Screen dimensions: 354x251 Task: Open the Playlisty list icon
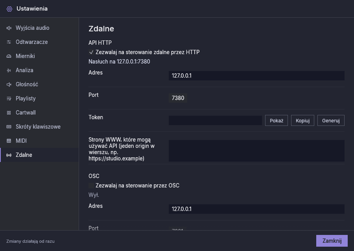click(x=9, y=98)
